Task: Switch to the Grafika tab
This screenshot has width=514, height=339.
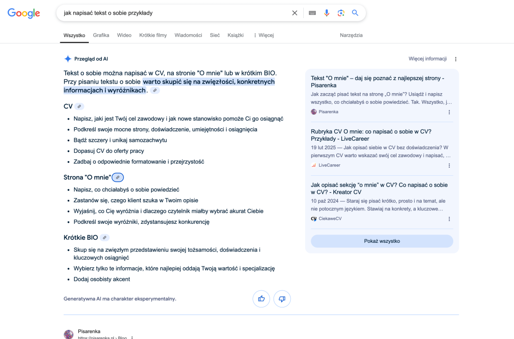Action: point(100,35)
